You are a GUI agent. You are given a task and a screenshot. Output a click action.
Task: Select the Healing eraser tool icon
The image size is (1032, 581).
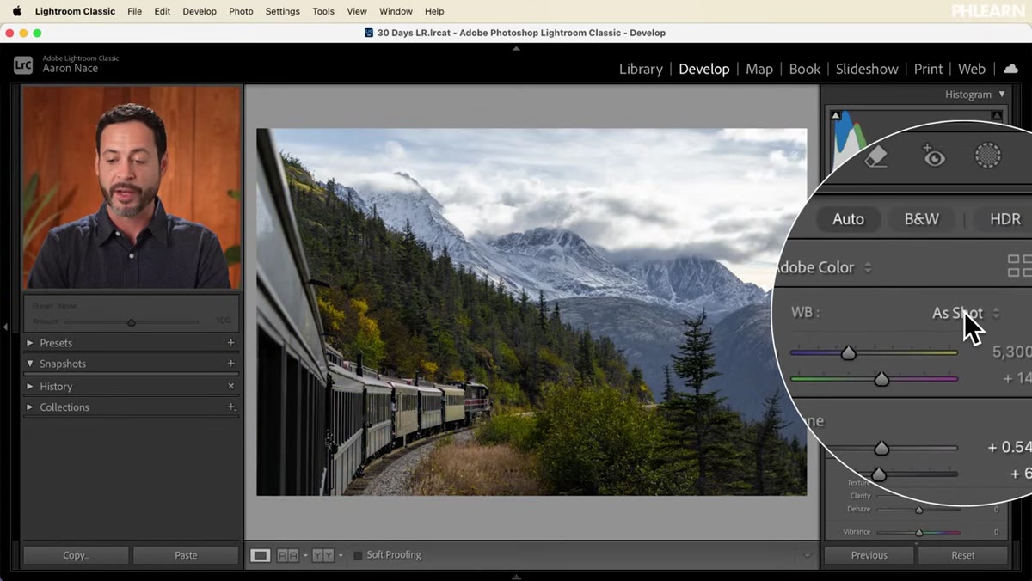pos(875,156)
